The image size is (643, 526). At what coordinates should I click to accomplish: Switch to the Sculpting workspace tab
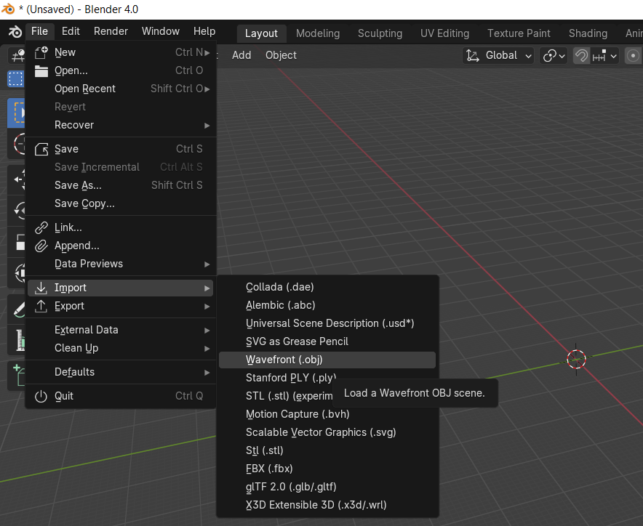(x=380, y=33)
